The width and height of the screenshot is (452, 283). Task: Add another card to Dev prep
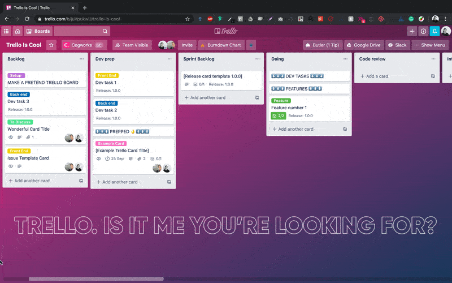click(x=117, y=182)
